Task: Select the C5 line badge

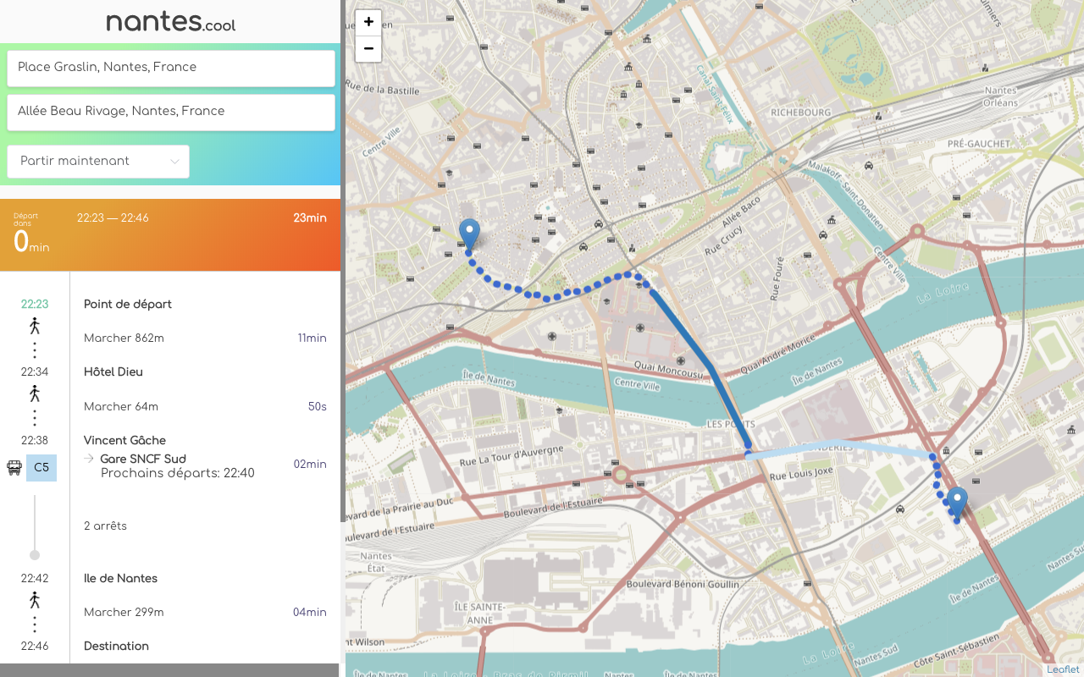Action: (x=41, y=467)
